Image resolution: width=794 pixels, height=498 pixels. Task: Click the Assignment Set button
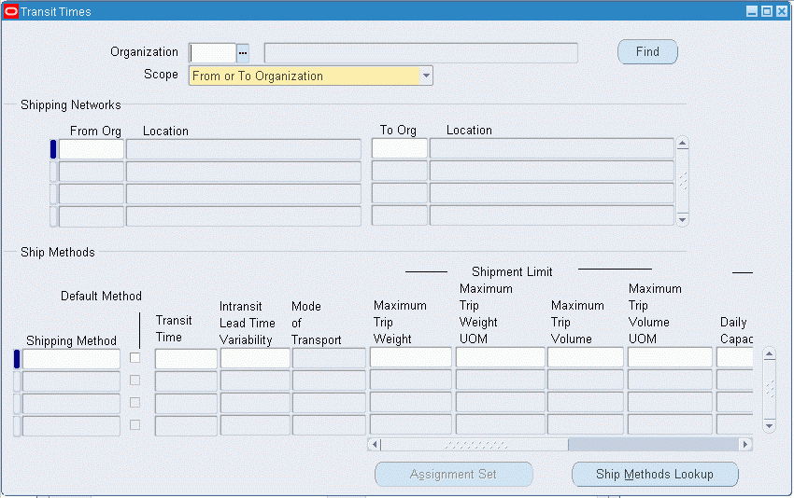[454, 475]
